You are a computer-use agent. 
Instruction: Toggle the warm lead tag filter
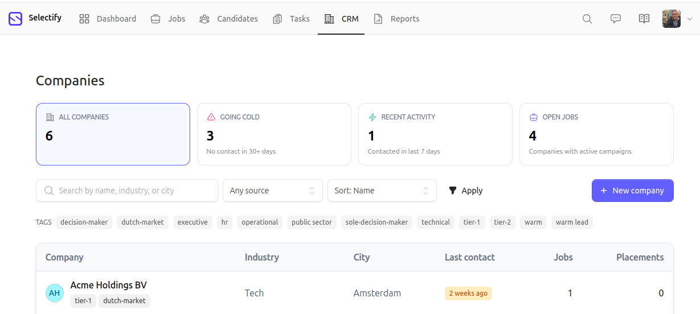(x=572, y=222)
